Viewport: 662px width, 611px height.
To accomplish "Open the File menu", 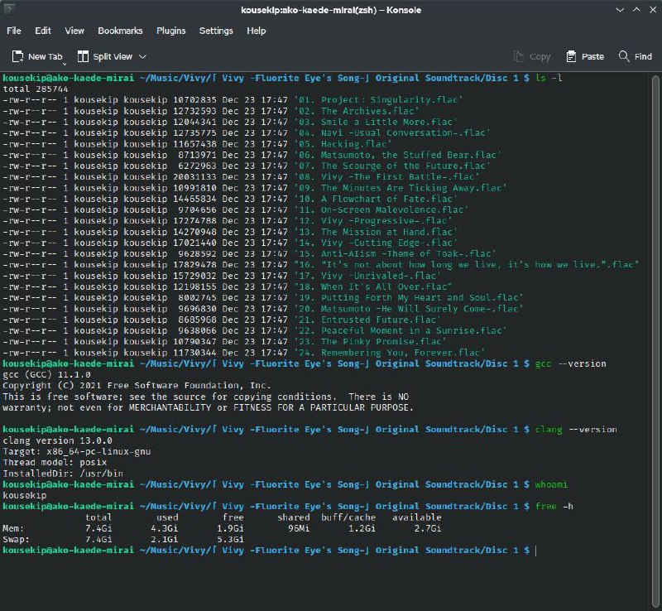I will click(14, 31).
